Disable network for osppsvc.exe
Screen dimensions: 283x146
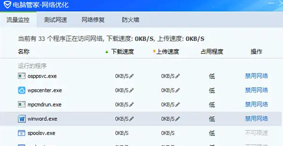(256, 76)
